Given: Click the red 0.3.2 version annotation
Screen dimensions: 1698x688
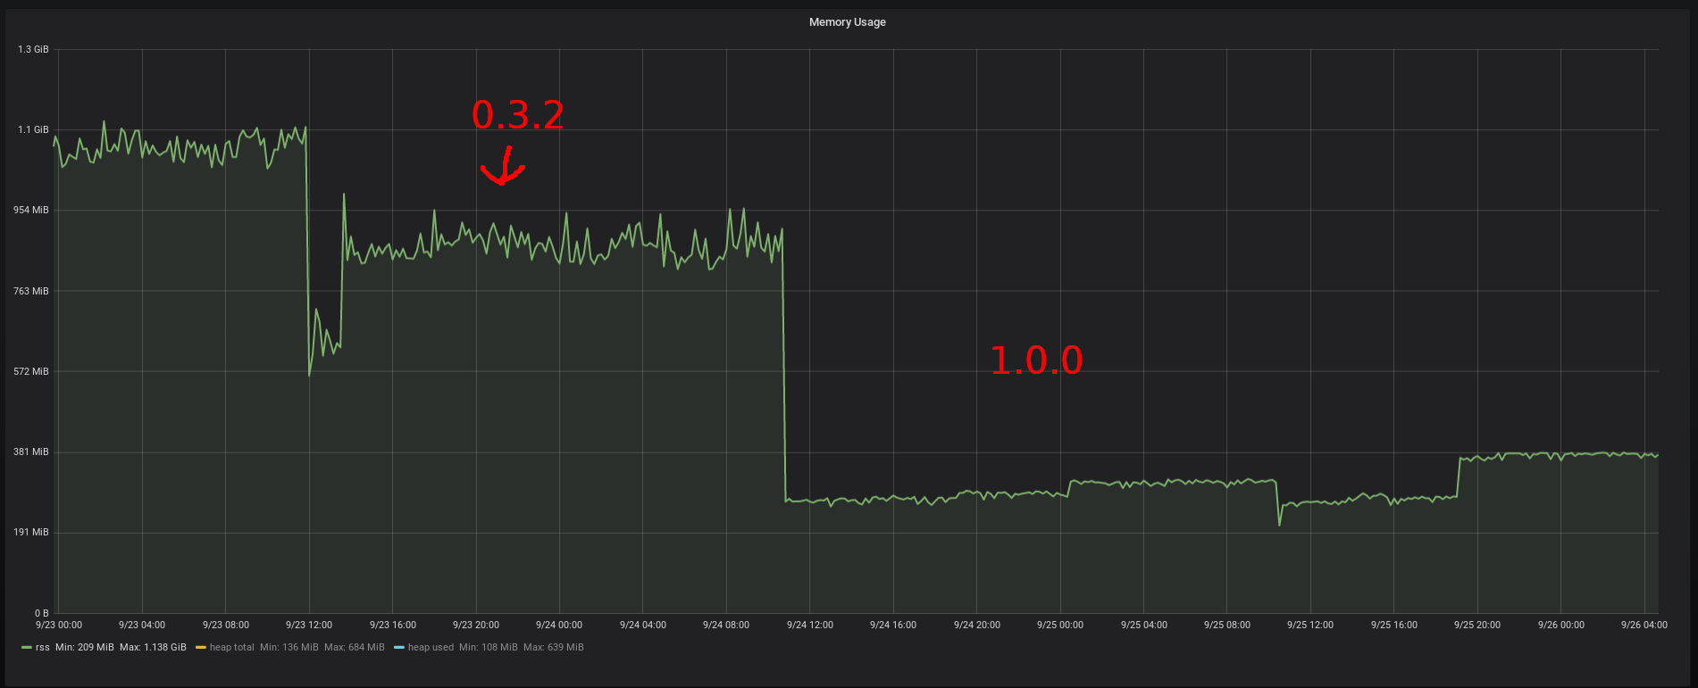Looking at the screenshot, I should 517,115.
